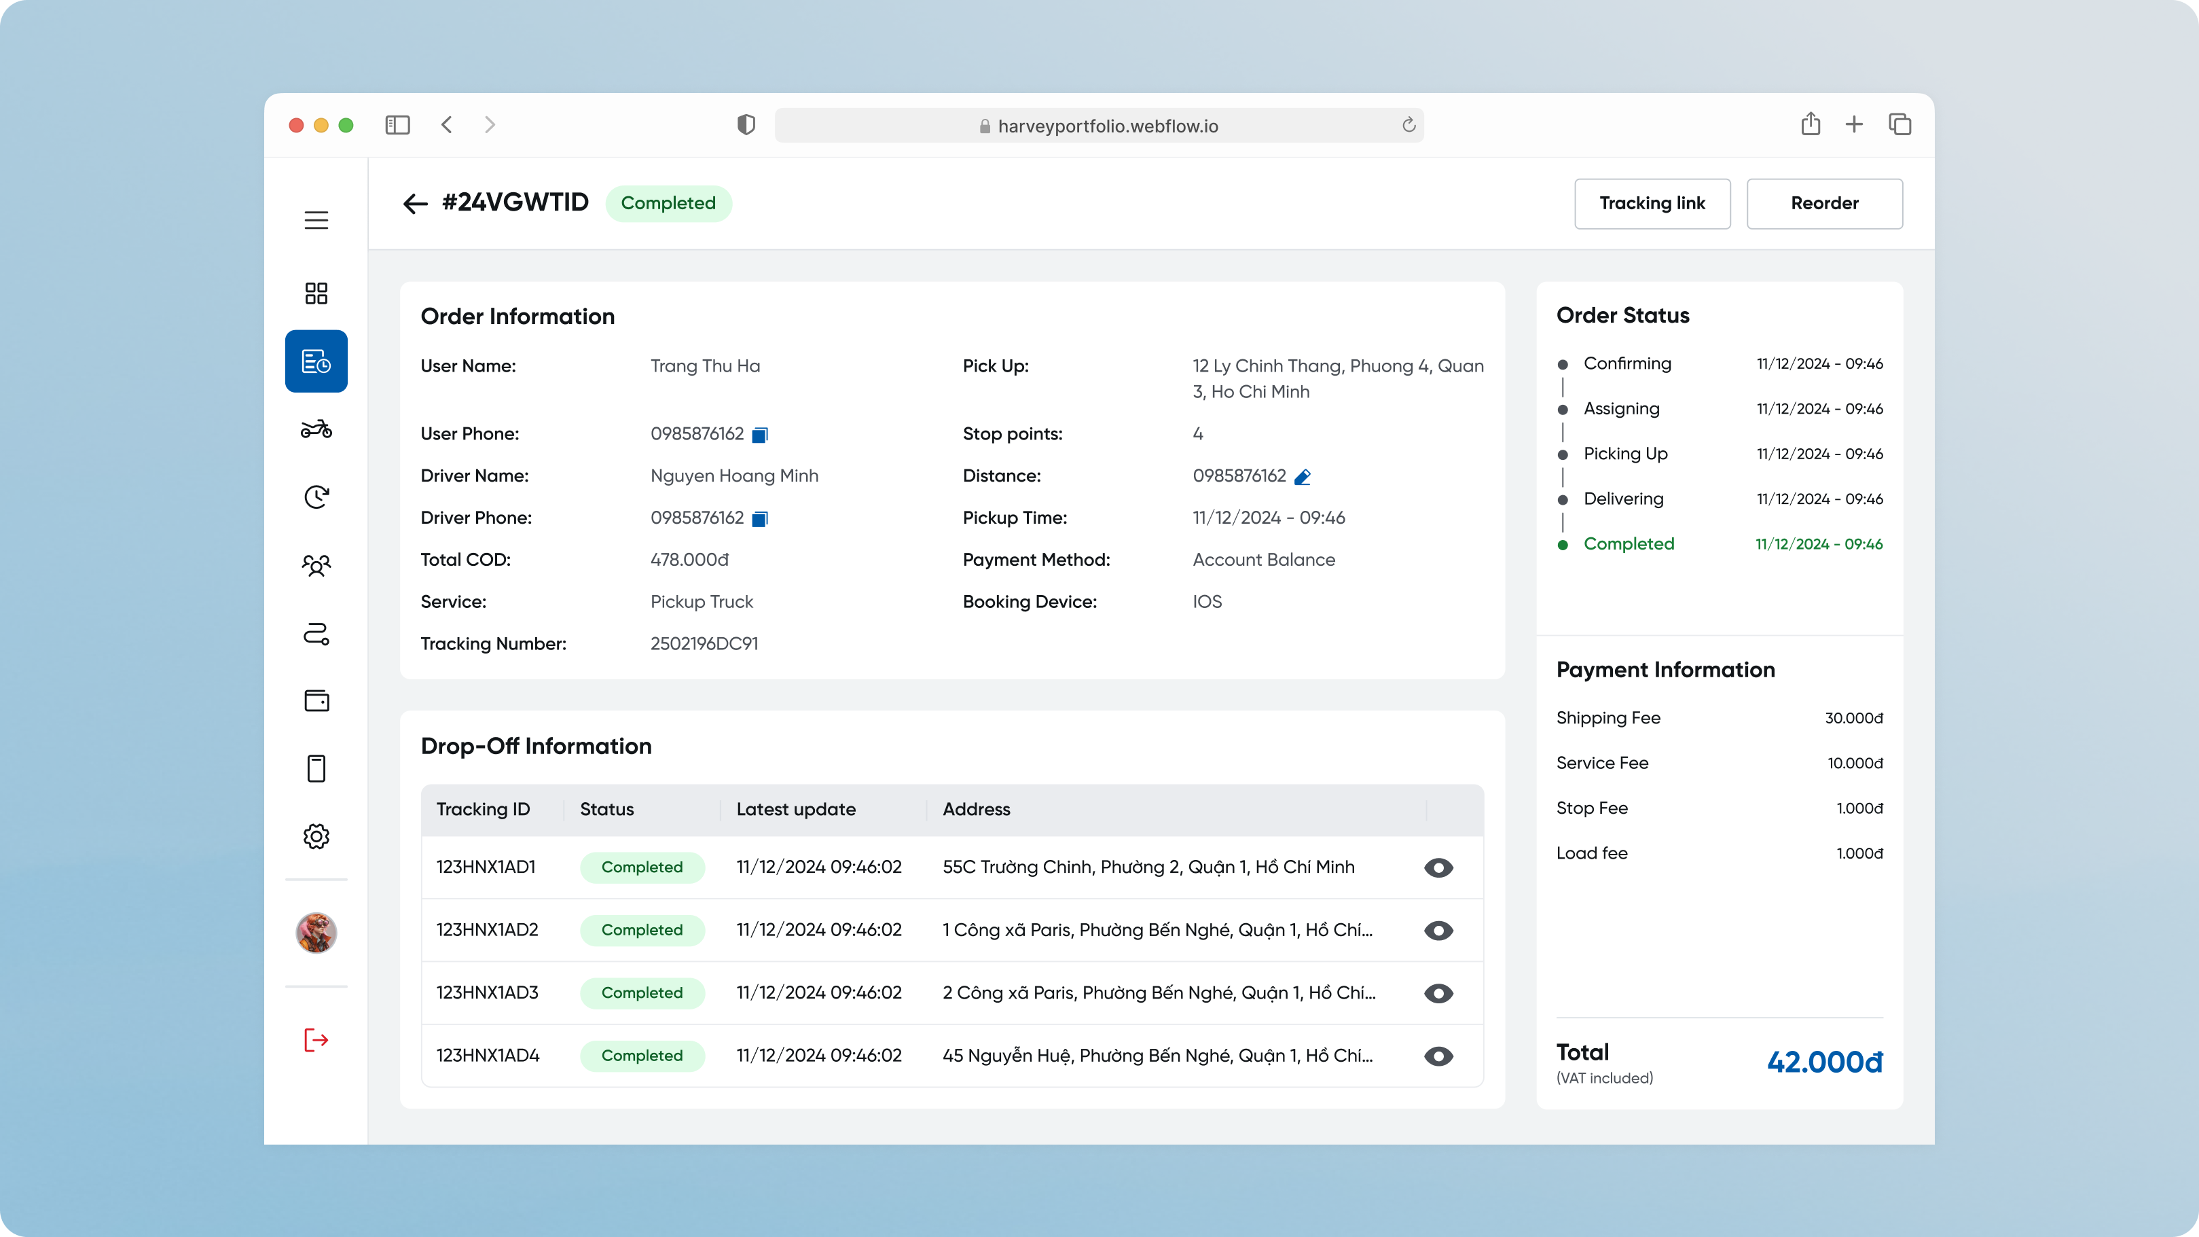Open the settings gear in sidebar
Viewport: 2199px width, 1237px height.
(316, 837)
